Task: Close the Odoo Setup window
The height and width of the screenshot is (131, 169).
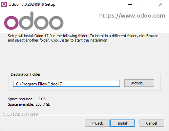Action: [x=161, y=4]
